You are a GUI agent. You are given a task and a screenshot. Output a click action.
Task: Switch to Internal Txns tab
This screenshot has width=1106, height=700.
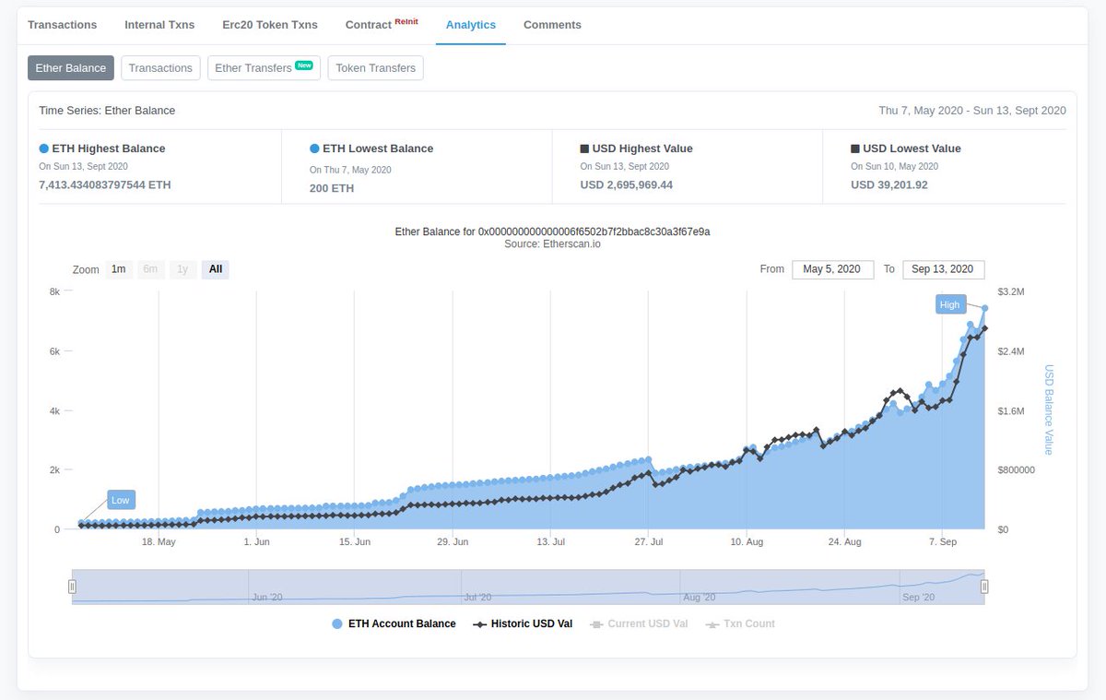pyautogui.click(x=159, y=25)
